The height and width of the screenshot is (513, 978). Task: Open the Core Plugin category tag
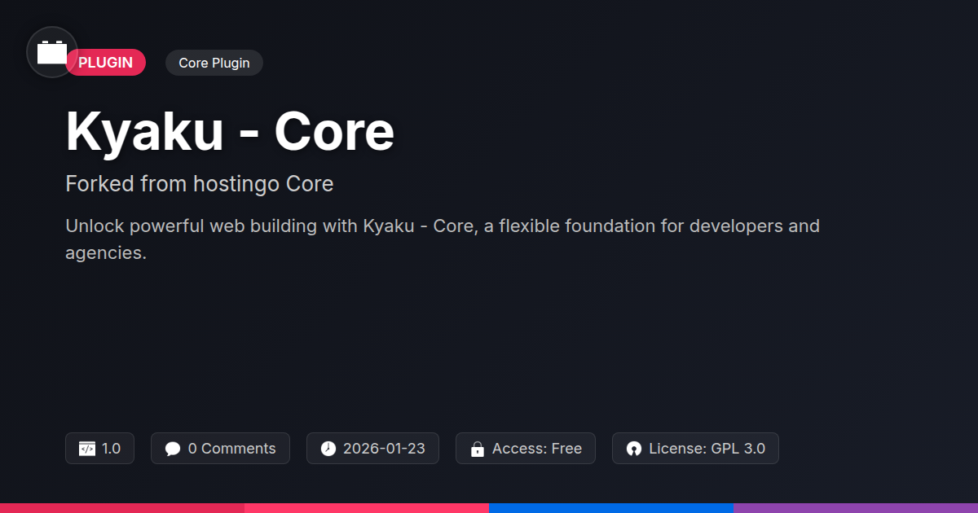[214, 63]
